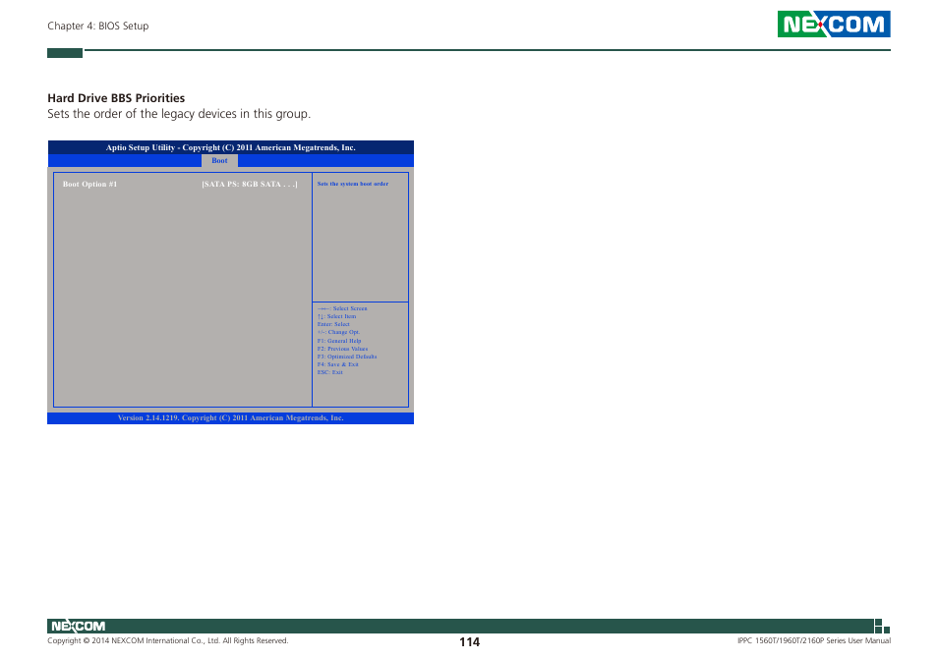Image resolution: width=938 pixels, height=660 pixels.
Task: Click the 'F2: Previous Values' hint
Action: [x=342, y=349]
